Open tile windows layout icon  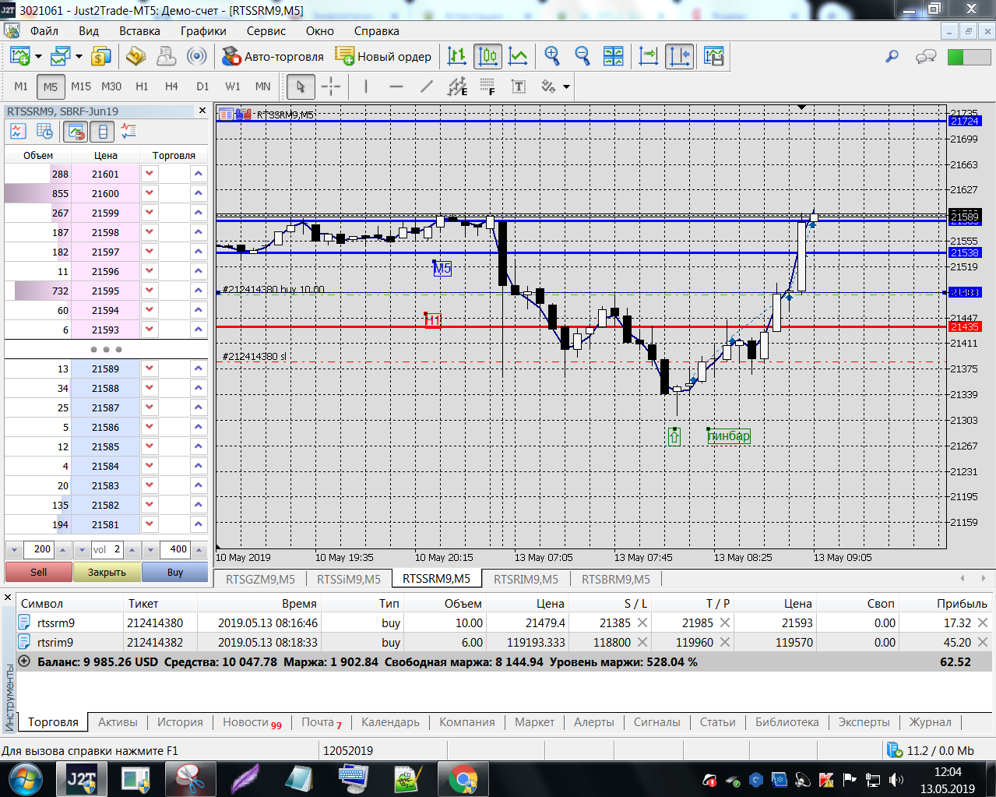tap(614, 56)
